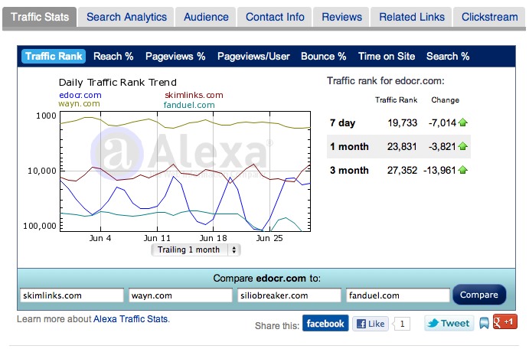Select the Clickstream tab

point(488,17)
